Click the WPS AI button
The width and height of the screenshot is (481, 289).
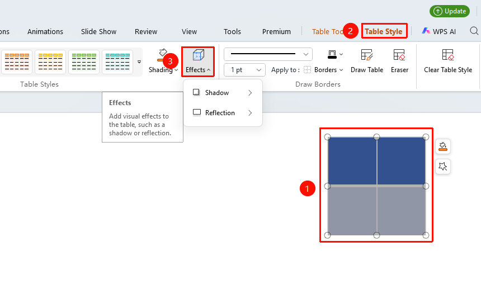438,31
